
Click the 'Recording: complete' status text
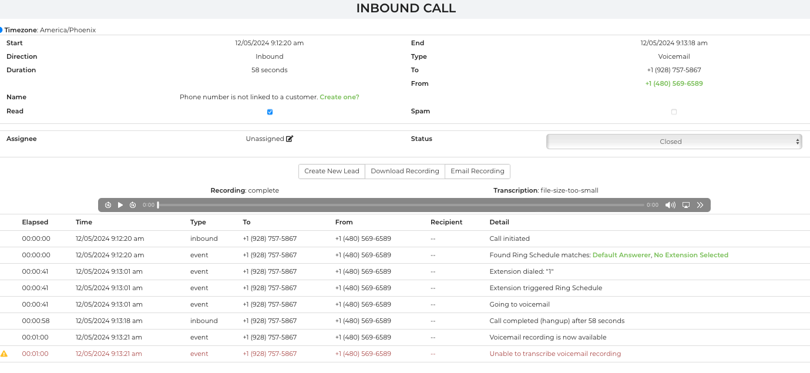pyautogui.click(x=245, y=190)
